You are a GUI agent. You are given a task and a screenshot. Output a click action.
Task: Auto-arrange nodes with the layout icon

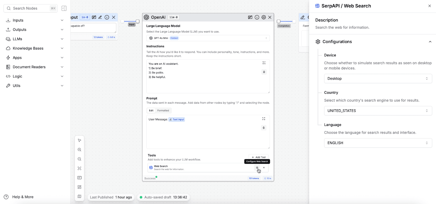[x=80, y=187]
